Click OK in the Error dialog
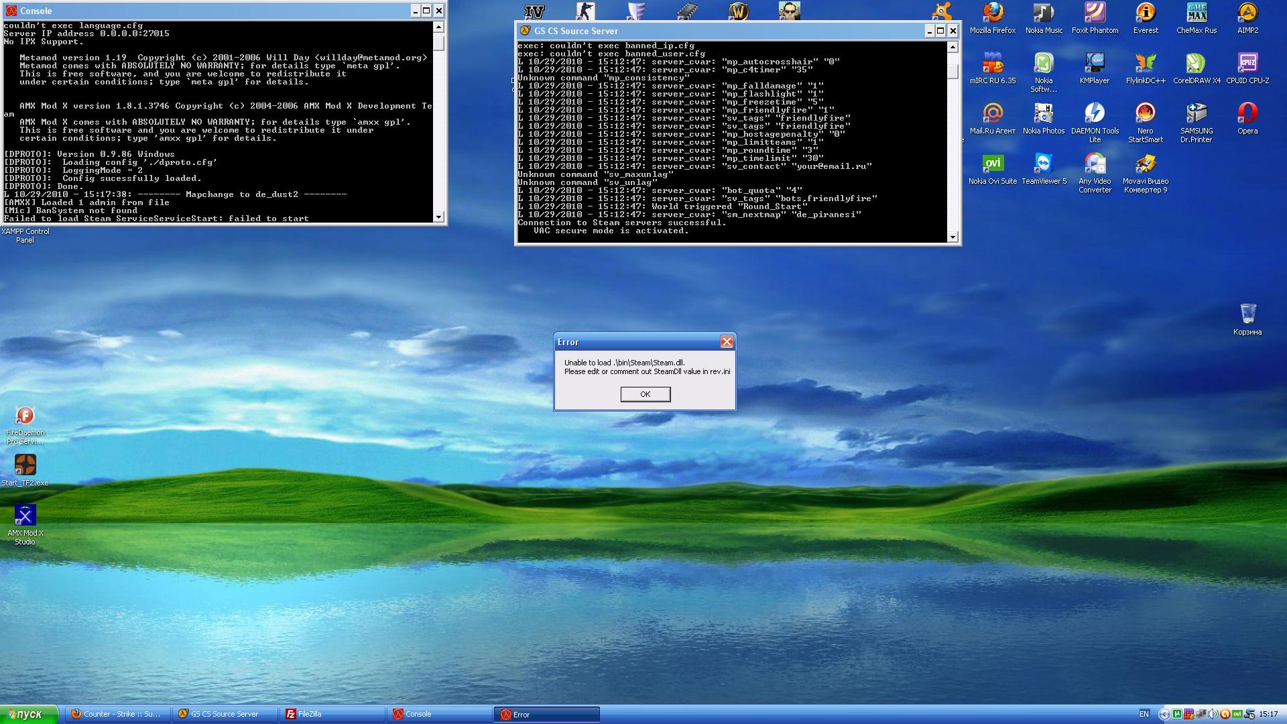Viewport: 1287px width, 724px height. coord(645,394)
